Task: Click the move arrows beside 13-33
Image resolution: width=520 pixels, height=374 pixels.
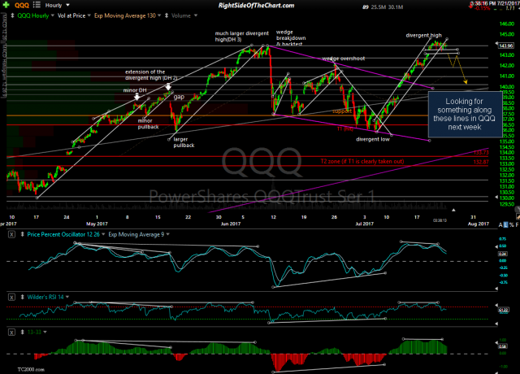Action: (22, 332)
